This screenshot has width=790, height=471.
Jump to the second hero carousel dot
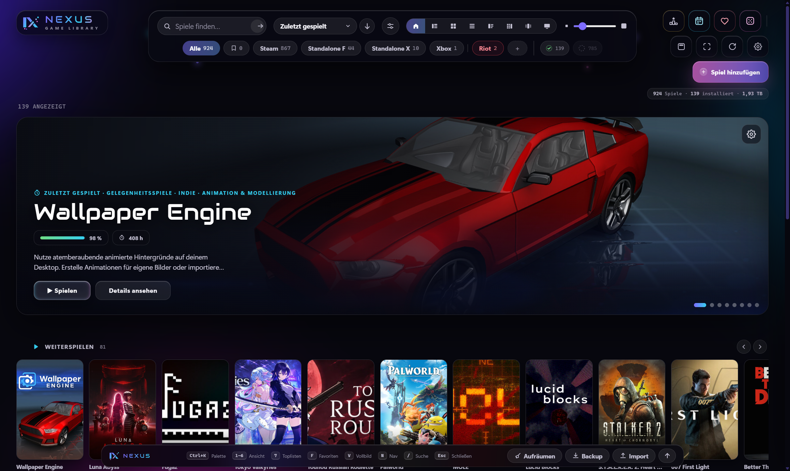pyautogui.click(x=712, y=305)
